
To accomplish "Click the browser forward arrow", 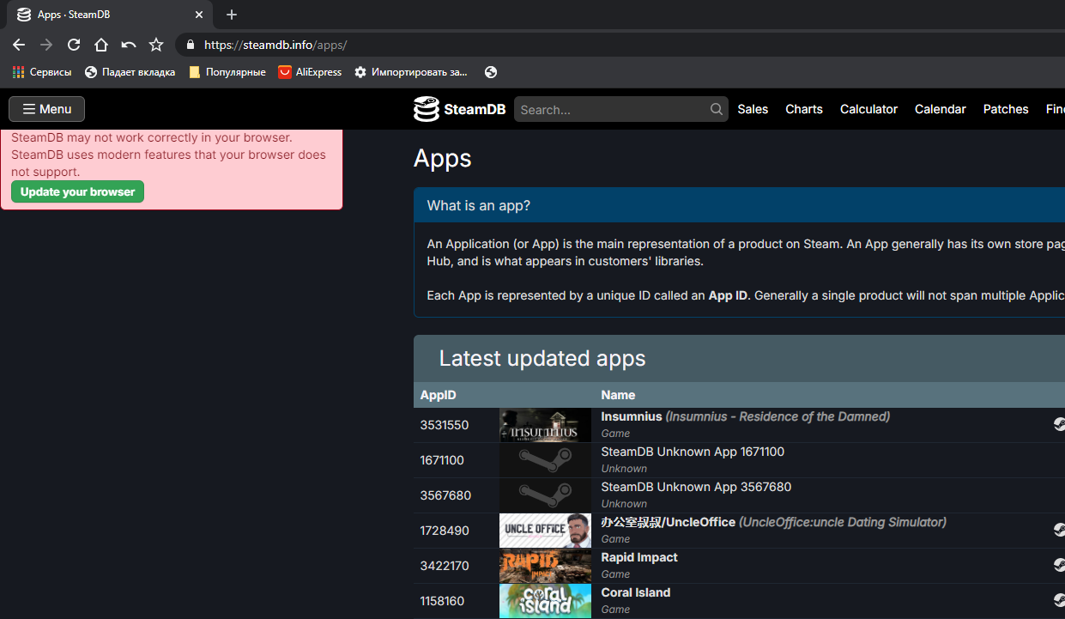I will coord(46,45).
